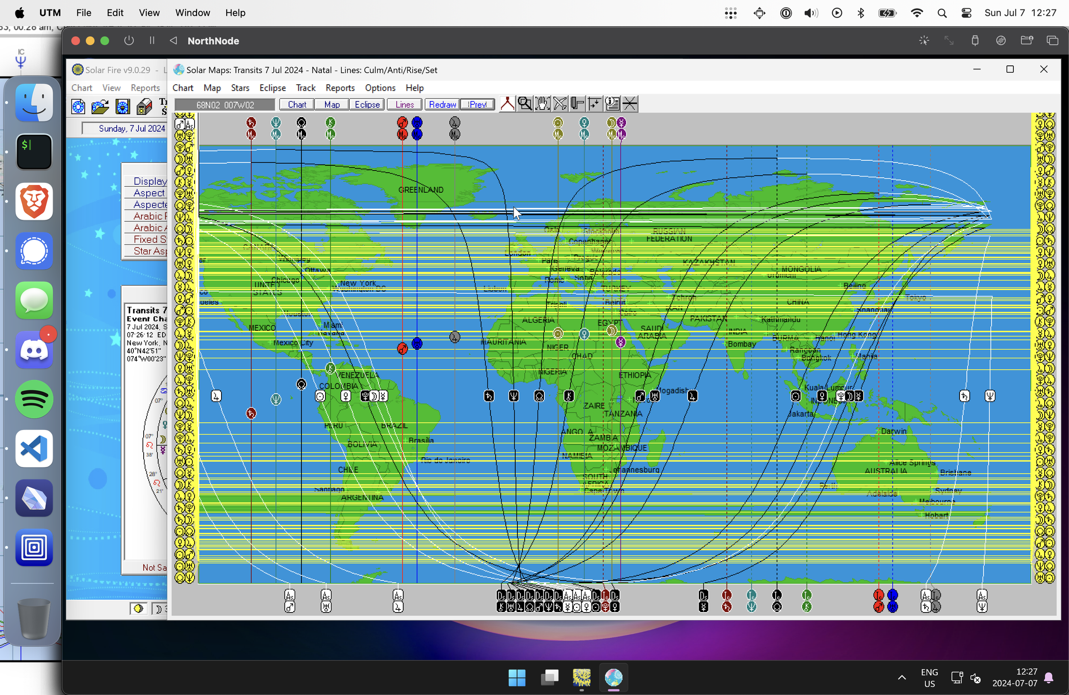Open the info report tool icon
The height and width of the screenshot is (695, 1069).
click(612, 104)
